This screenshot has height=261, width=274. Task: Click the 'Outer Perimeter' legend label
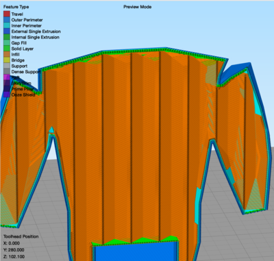point(27,20)
